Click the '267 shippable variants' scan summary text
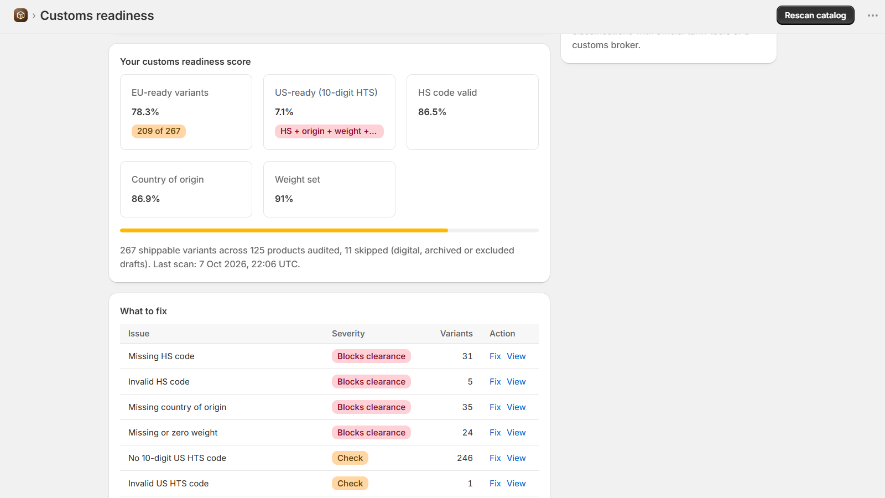 [317, 257]
